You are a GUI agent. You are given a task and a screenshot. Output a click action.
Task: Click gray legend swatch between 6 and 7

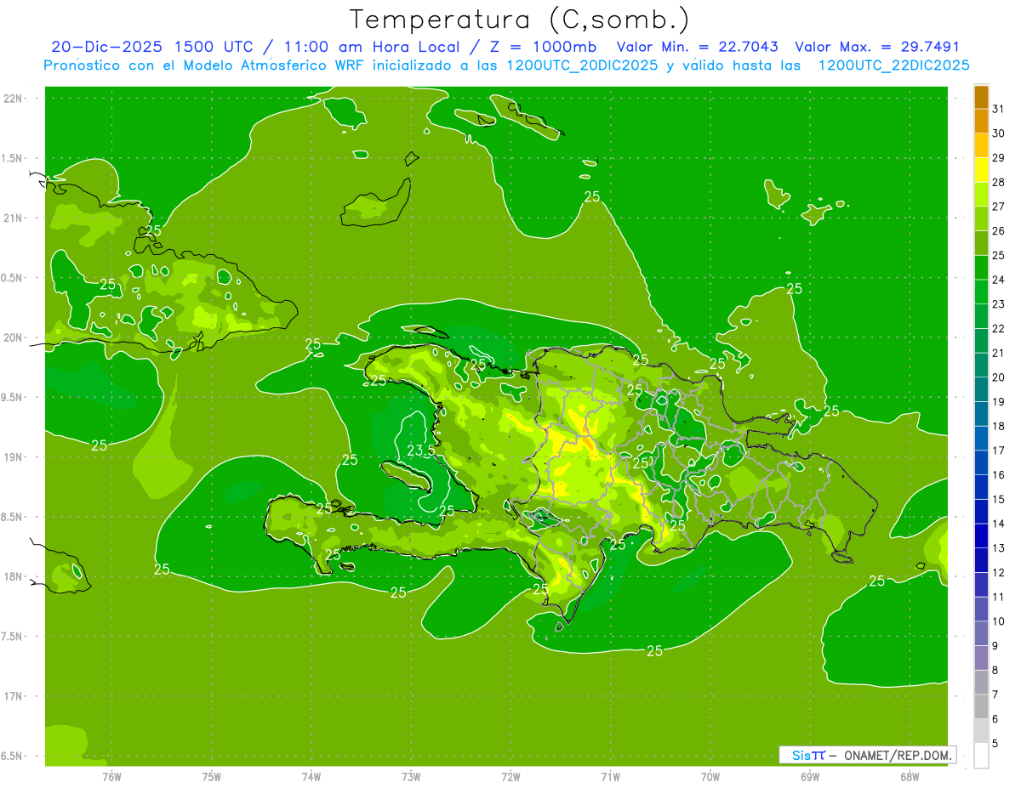(x=981, y=707)
